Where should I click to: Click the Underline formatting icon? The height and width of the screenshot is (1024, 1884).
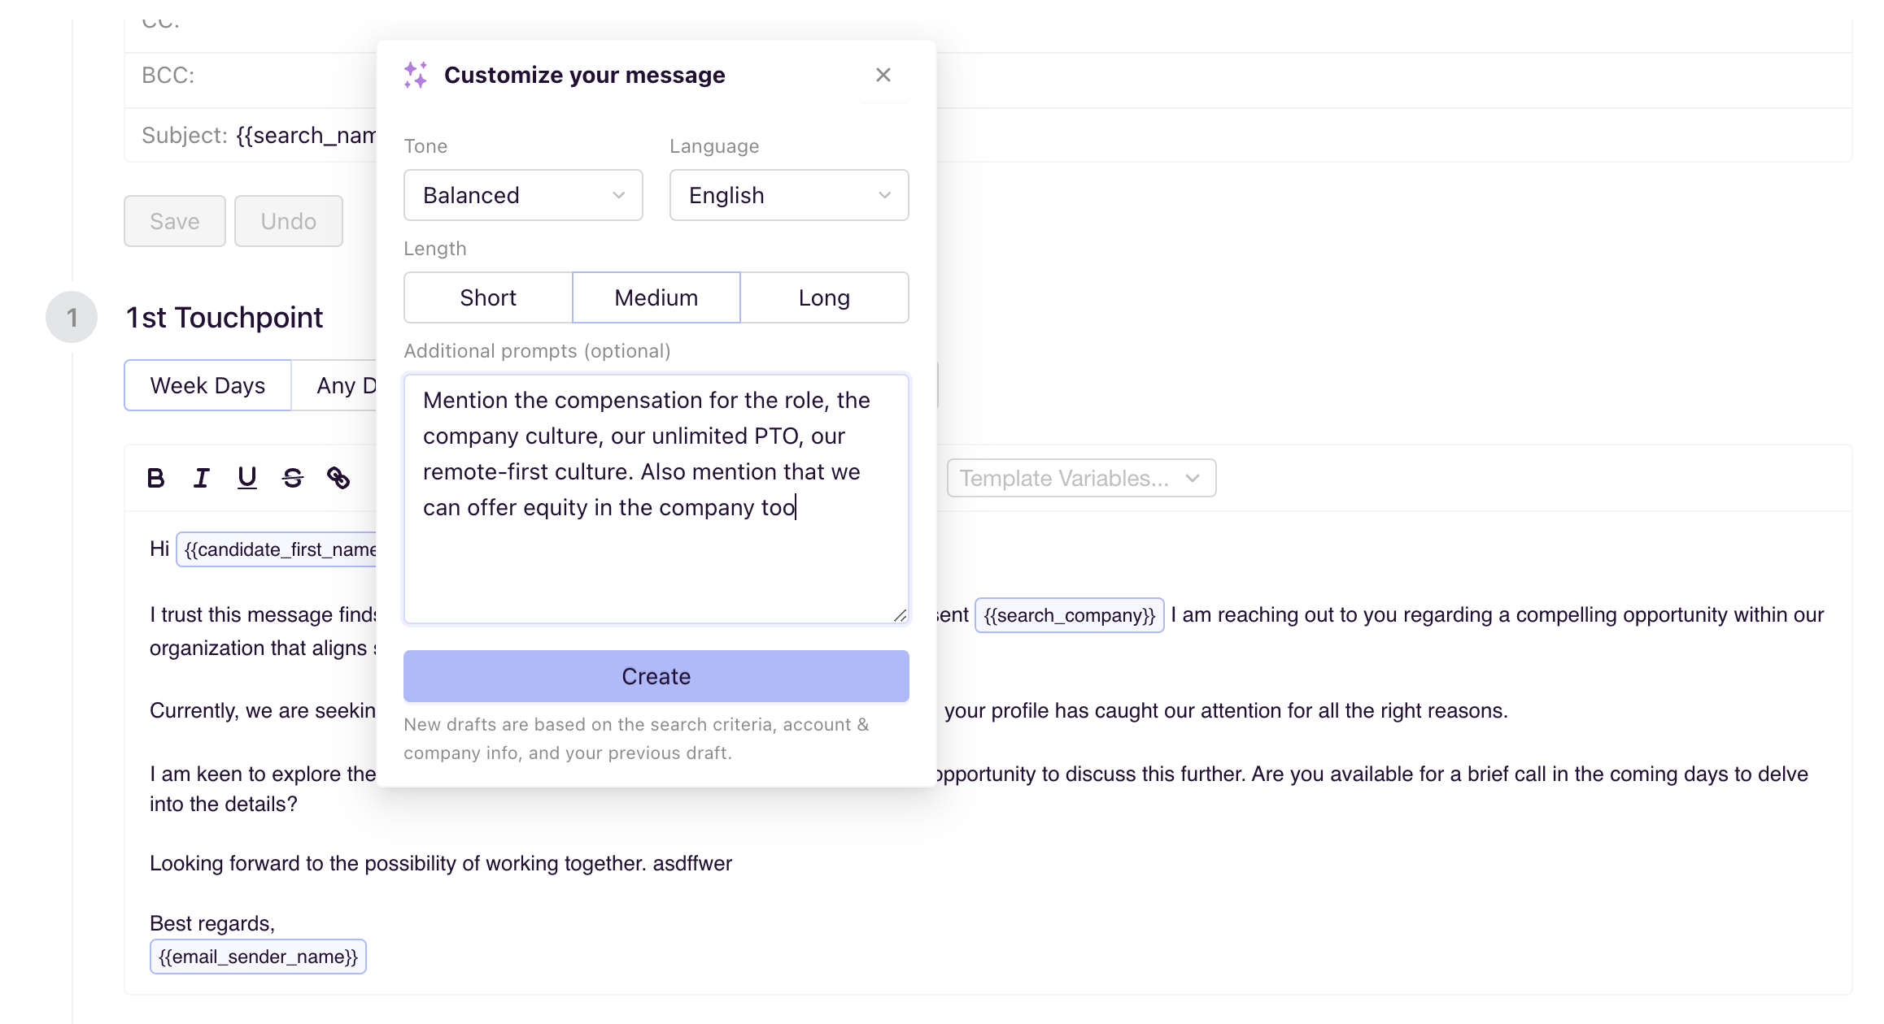(247, 477)
